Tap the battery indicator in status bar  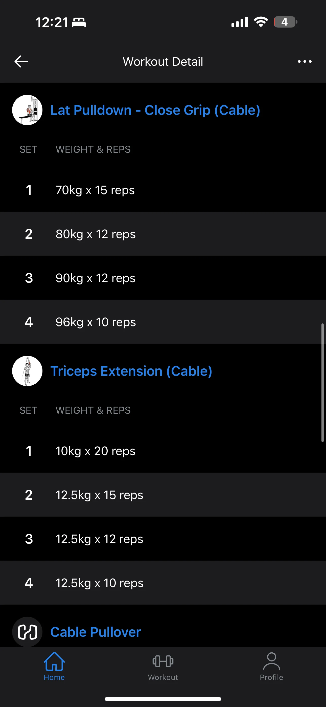tap(285, 22)
